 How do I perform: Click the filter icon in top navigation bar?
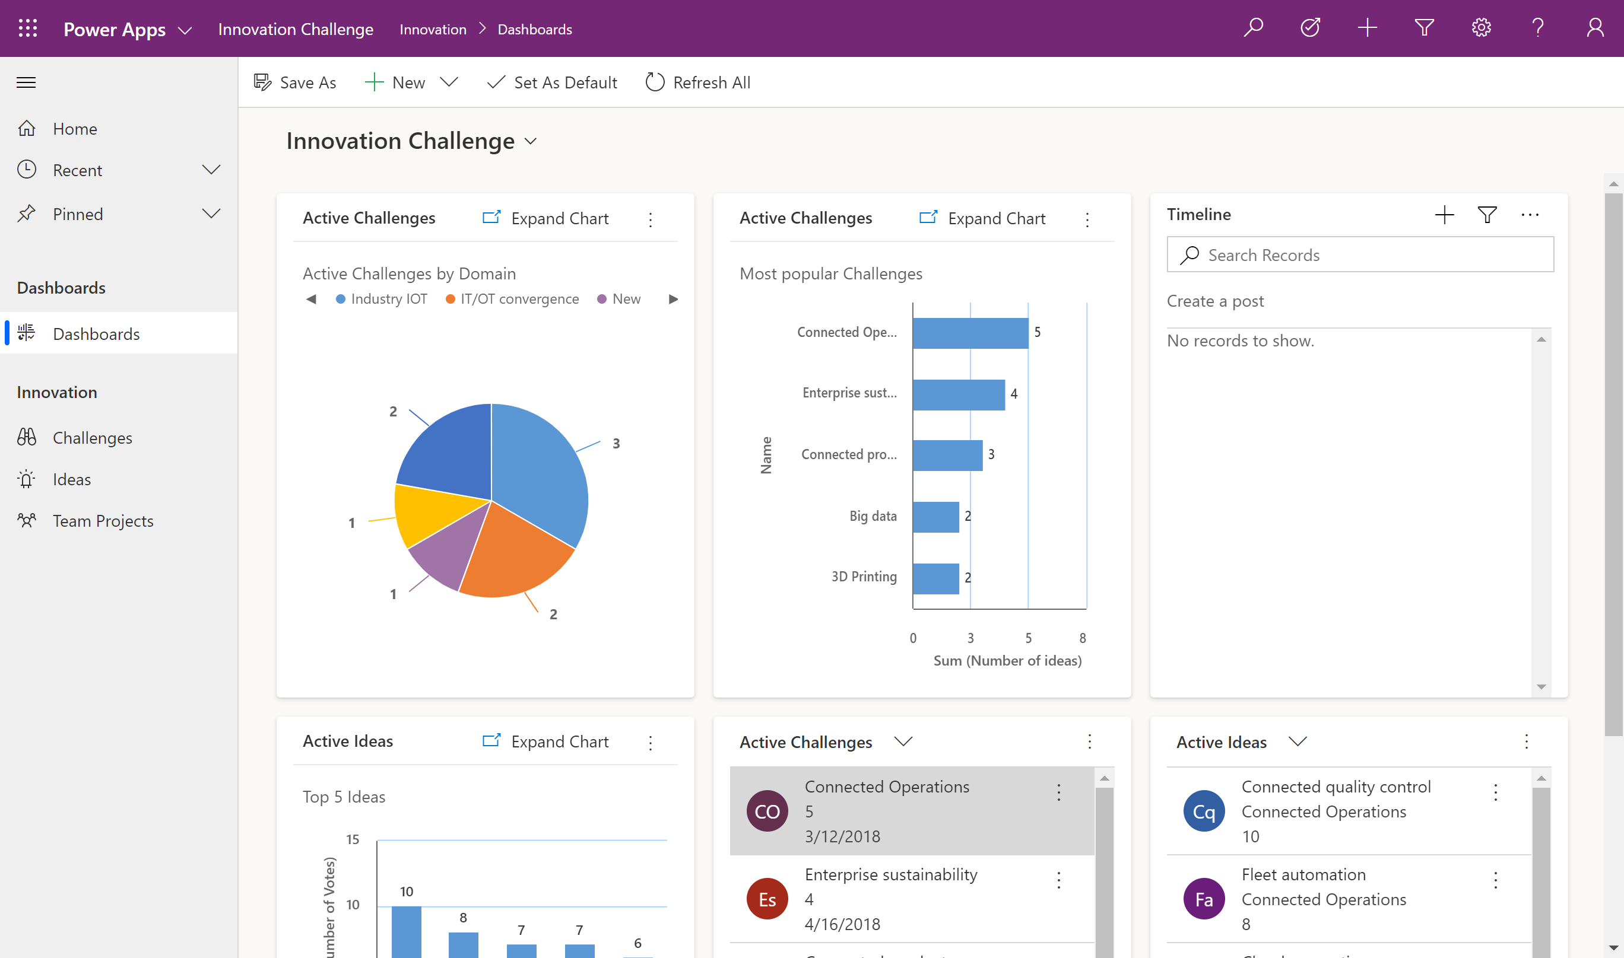click(x=1425, y=27)
